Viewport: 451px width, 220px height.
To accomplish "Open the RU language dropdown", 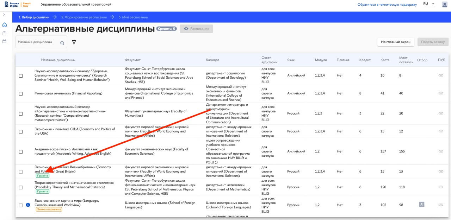I will (429, 4).
